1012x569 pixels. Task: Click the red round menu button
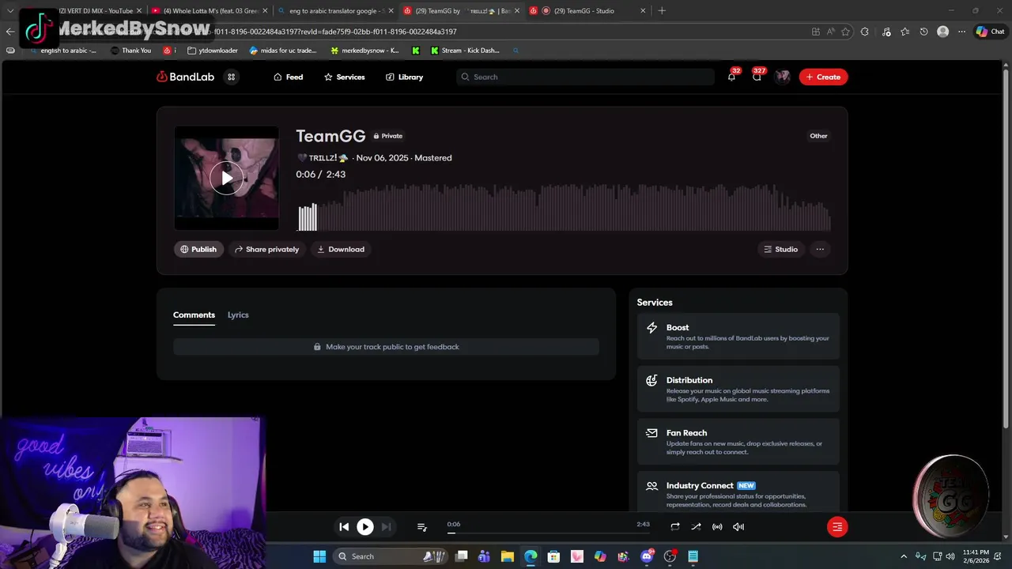pyautogui.click(x=837, y=526)
